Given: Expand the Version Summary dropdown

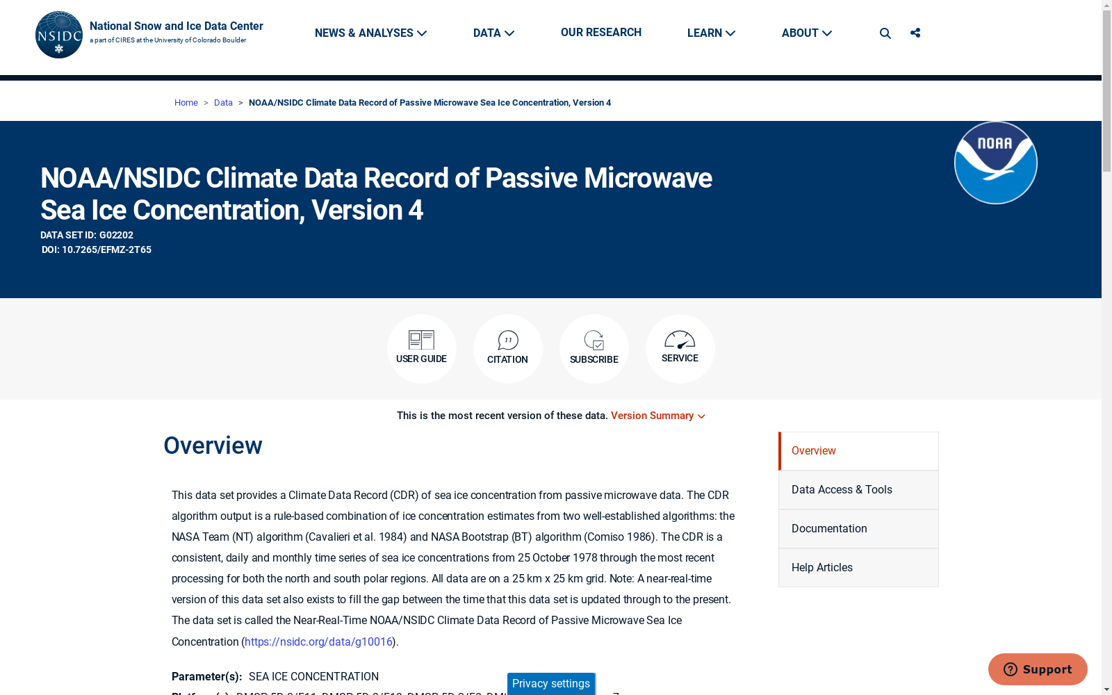Looking at the screenshot, I should click(x=657, y=416).
